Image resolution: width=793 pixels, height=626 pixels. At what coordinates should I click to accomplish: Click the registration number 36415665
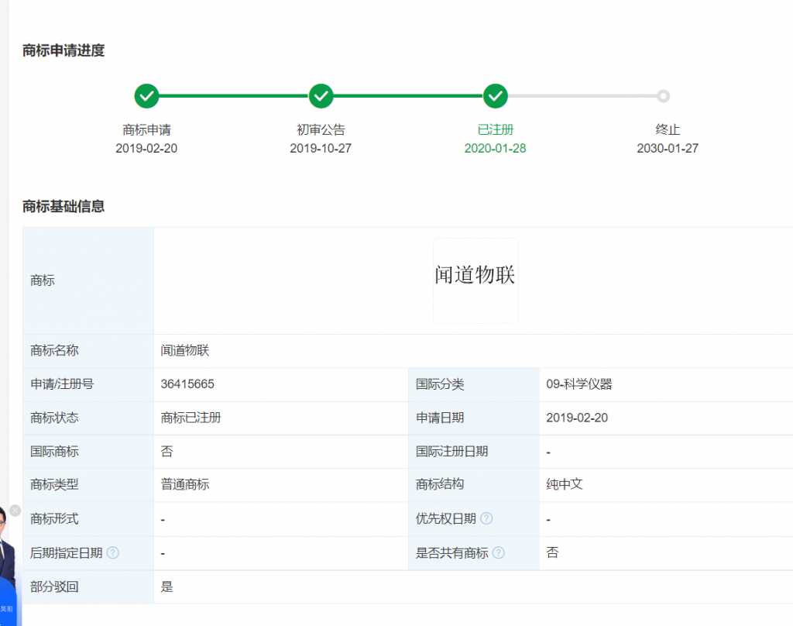pyautogui.click(x=187, y=384)
